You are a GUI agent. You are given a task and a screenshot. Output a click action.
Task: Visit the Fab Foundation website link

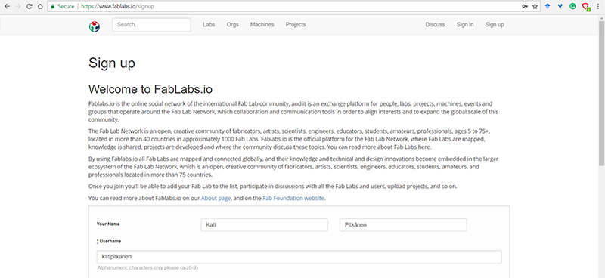293,198
